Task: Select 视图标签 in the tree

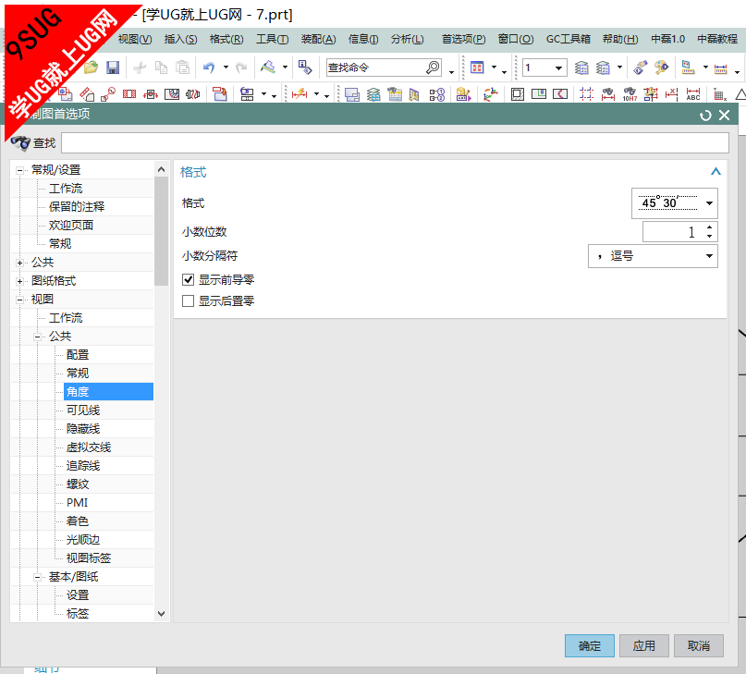Action: 89,558
